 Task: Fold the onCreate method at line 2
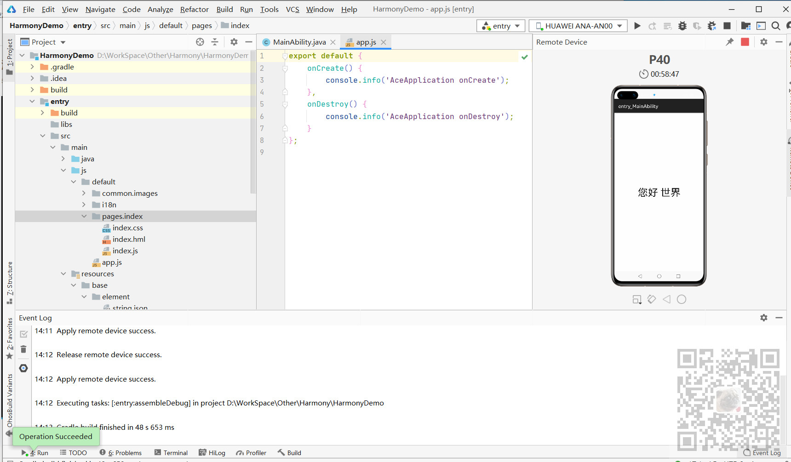pyautogui.click(x=285, y=68)
